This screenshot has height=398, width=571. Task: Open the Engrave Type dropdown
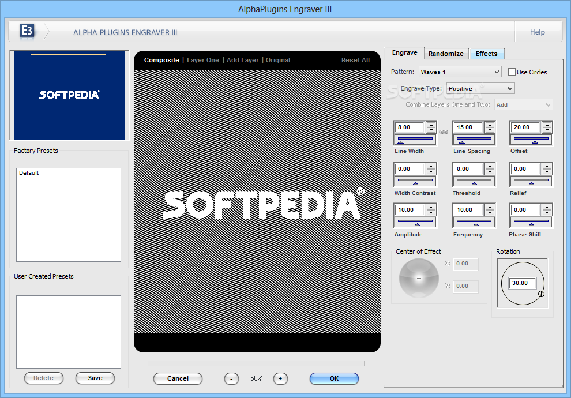coord(480,88)
